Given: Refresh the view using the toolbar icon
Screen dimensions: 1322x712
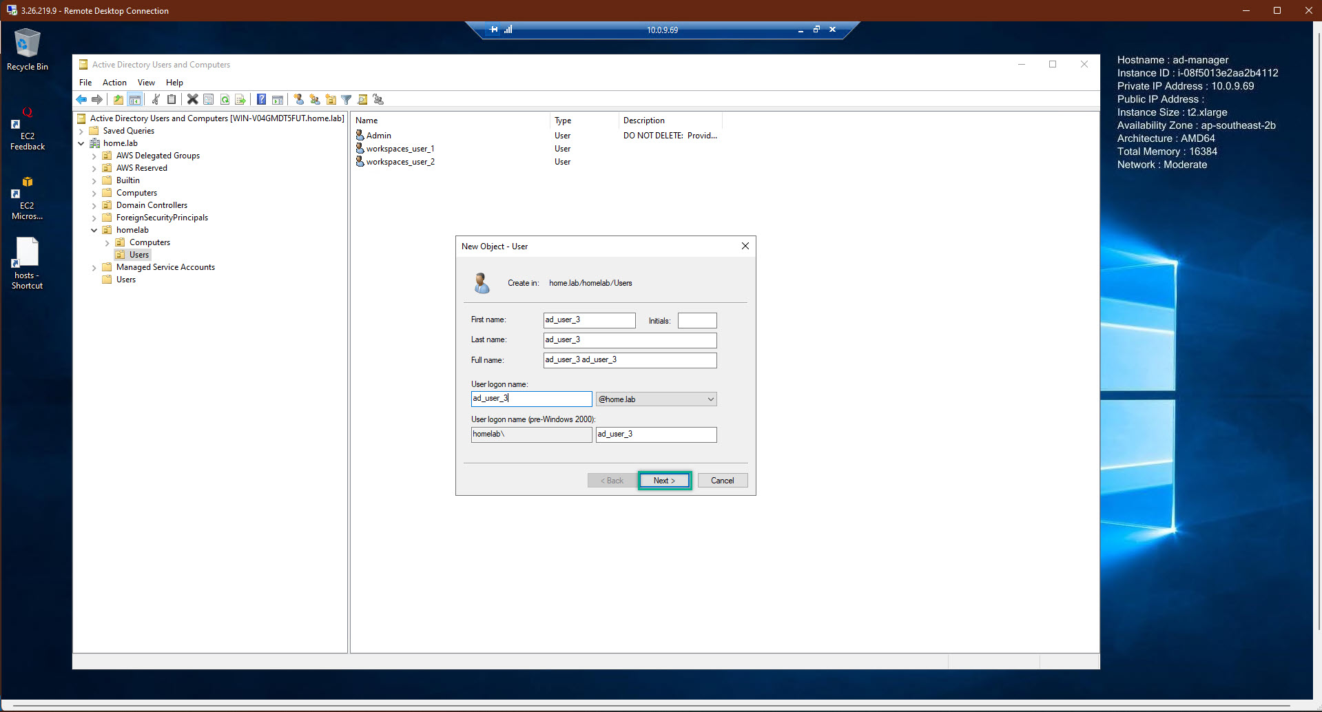Looking at the screenshot, I should (x=225, y=99).
